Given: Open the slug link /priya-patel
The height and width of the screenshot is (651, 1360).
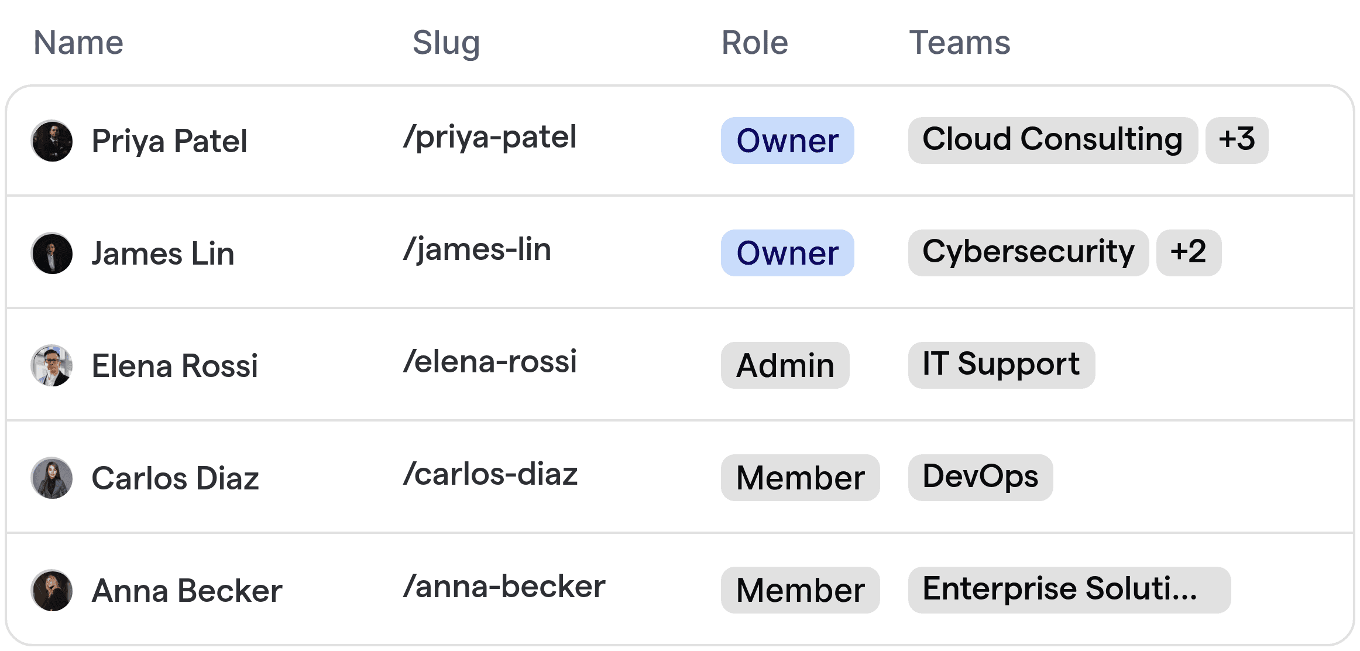Looking at the screenshot, I should (x=490, y=138).
